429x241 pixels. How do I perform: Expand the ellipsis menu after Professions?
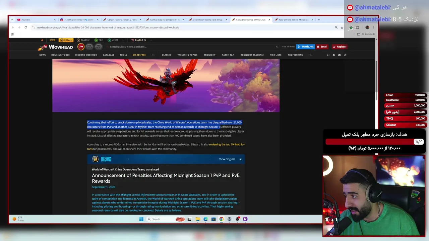[311, 55]
